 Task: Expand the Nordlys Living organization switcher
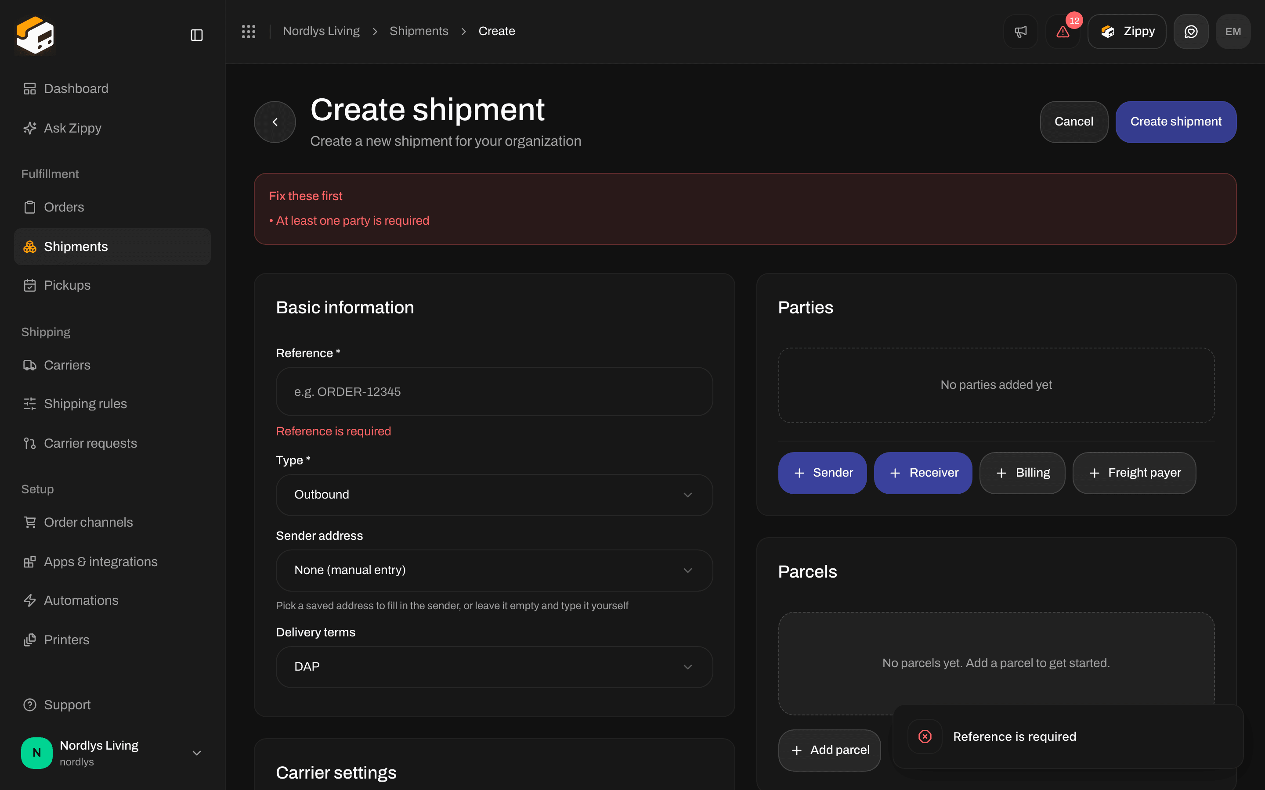coord(112,753)
